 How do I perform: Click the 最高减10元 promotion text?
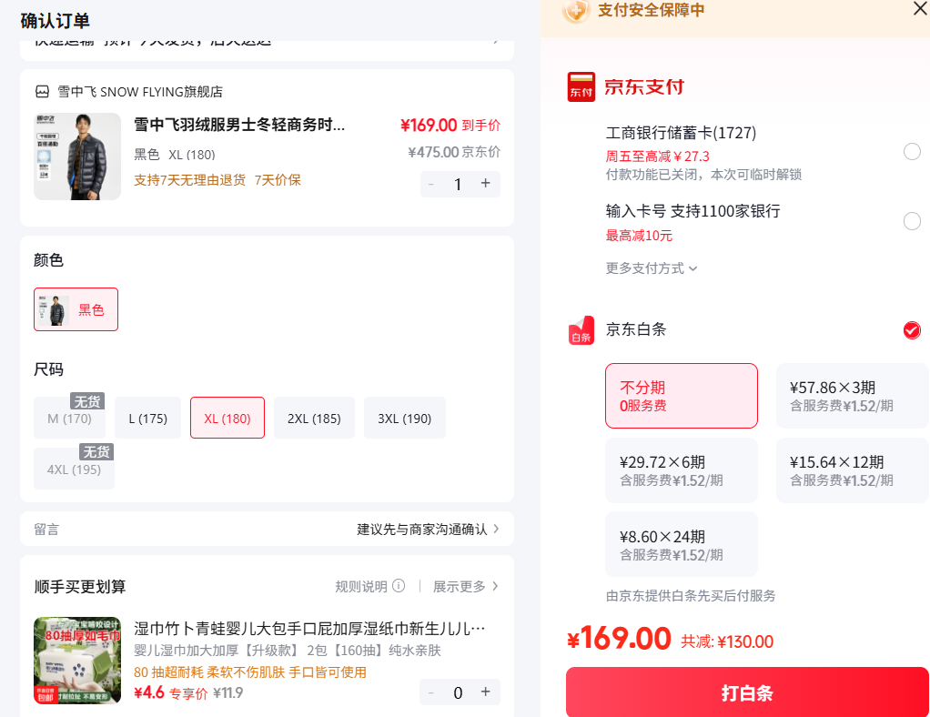tap(639, 236)
